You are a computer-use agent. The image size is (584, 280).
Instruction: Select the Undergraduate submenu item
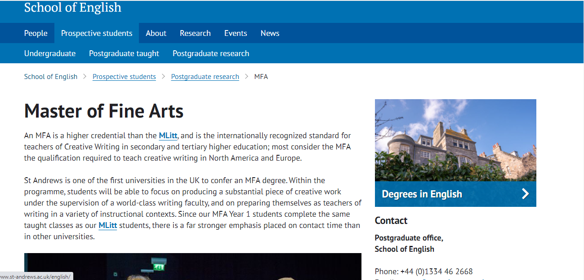point(50,53)
